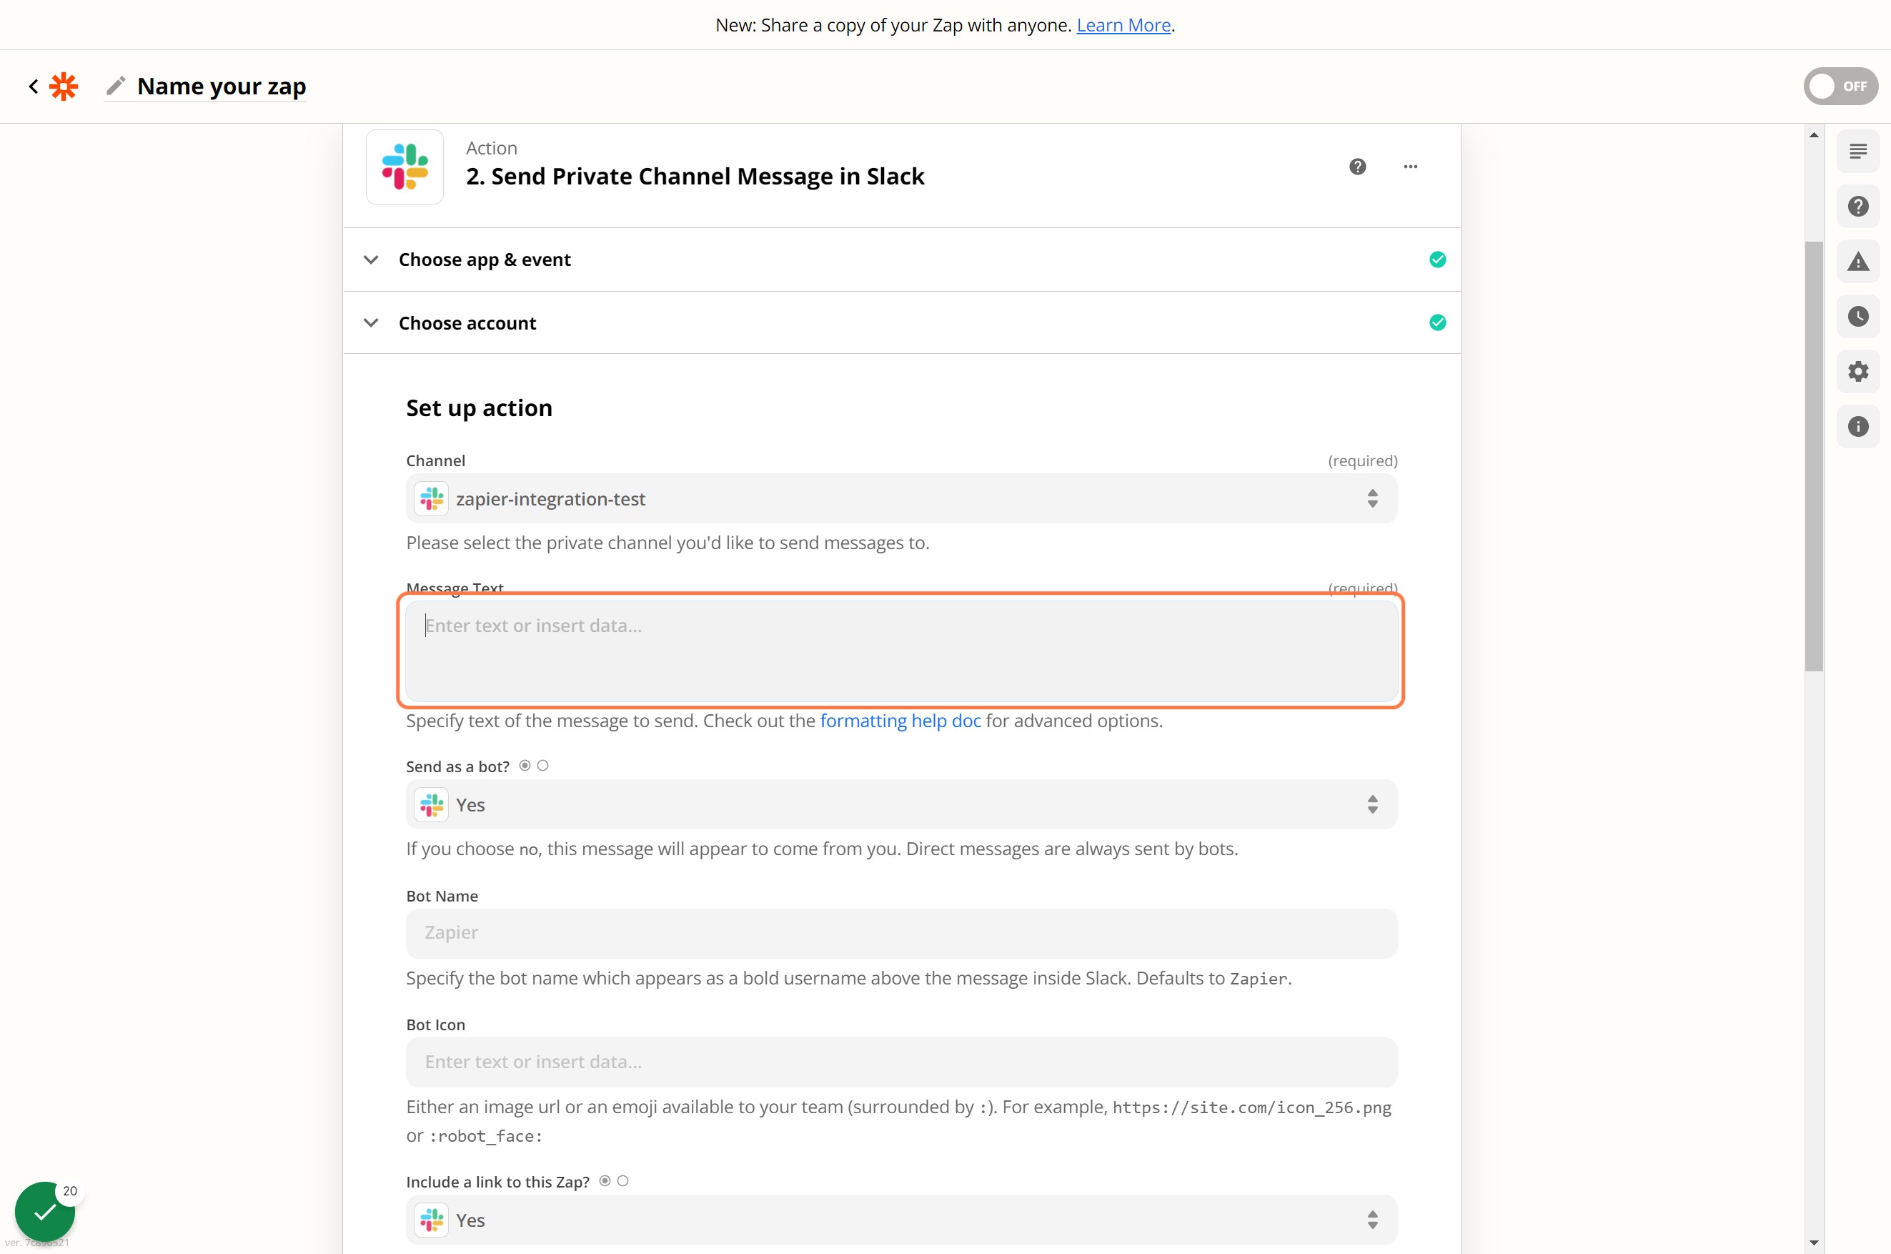Viewport: 1891px width, 1254px height.
Task: Expand the Choose account section
Action: (x=901, y=322)
